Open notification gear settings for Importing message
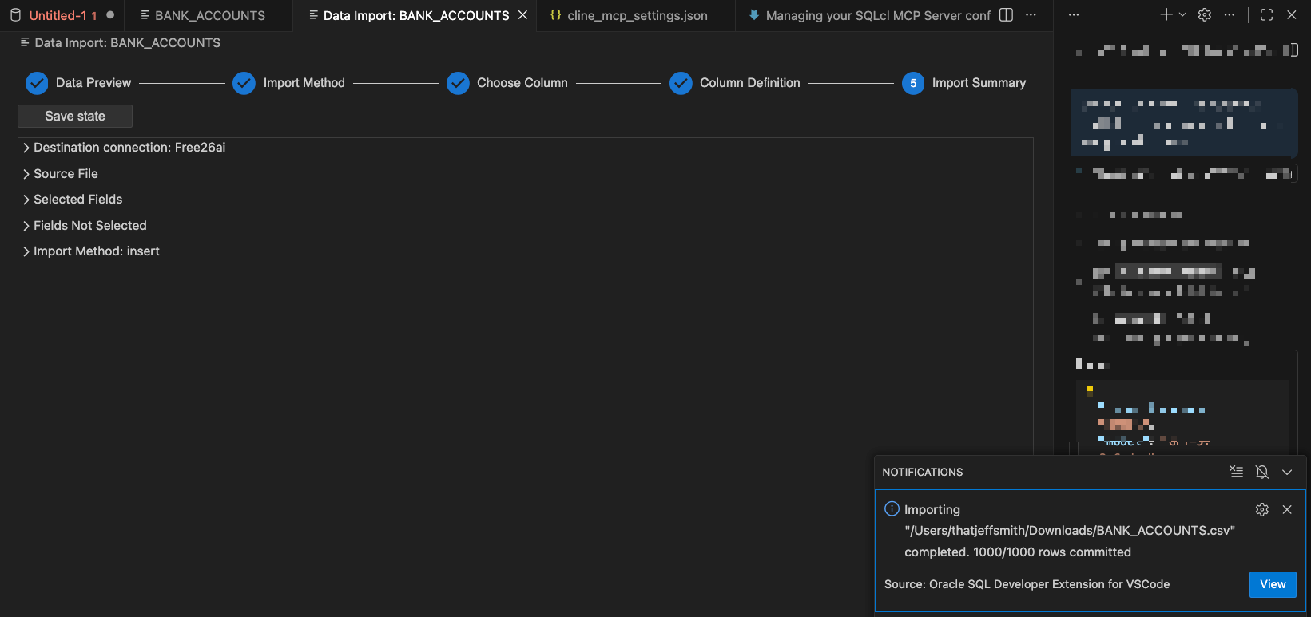 [1262, 509]
